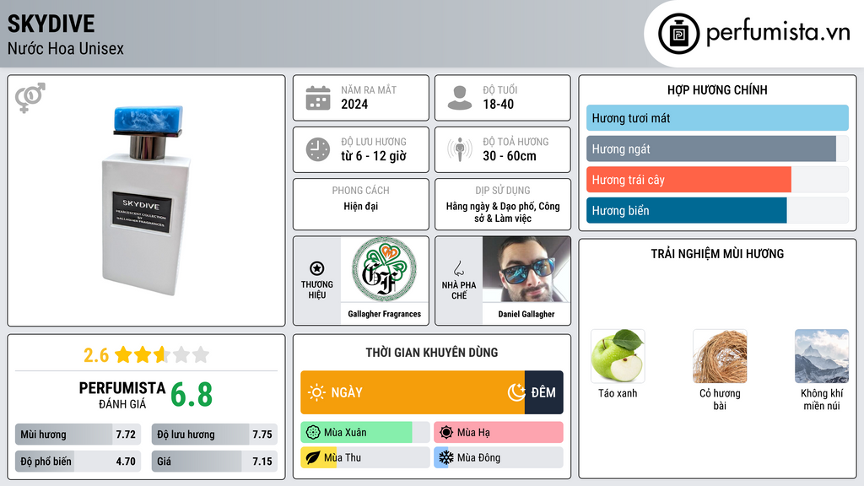
Task: Click the sillage icon beside Độ toả hương
Action: 460,149
